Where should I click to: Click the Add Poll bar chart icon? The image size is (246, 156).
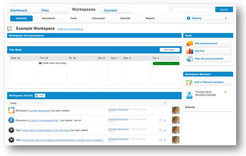pos(190,51)
